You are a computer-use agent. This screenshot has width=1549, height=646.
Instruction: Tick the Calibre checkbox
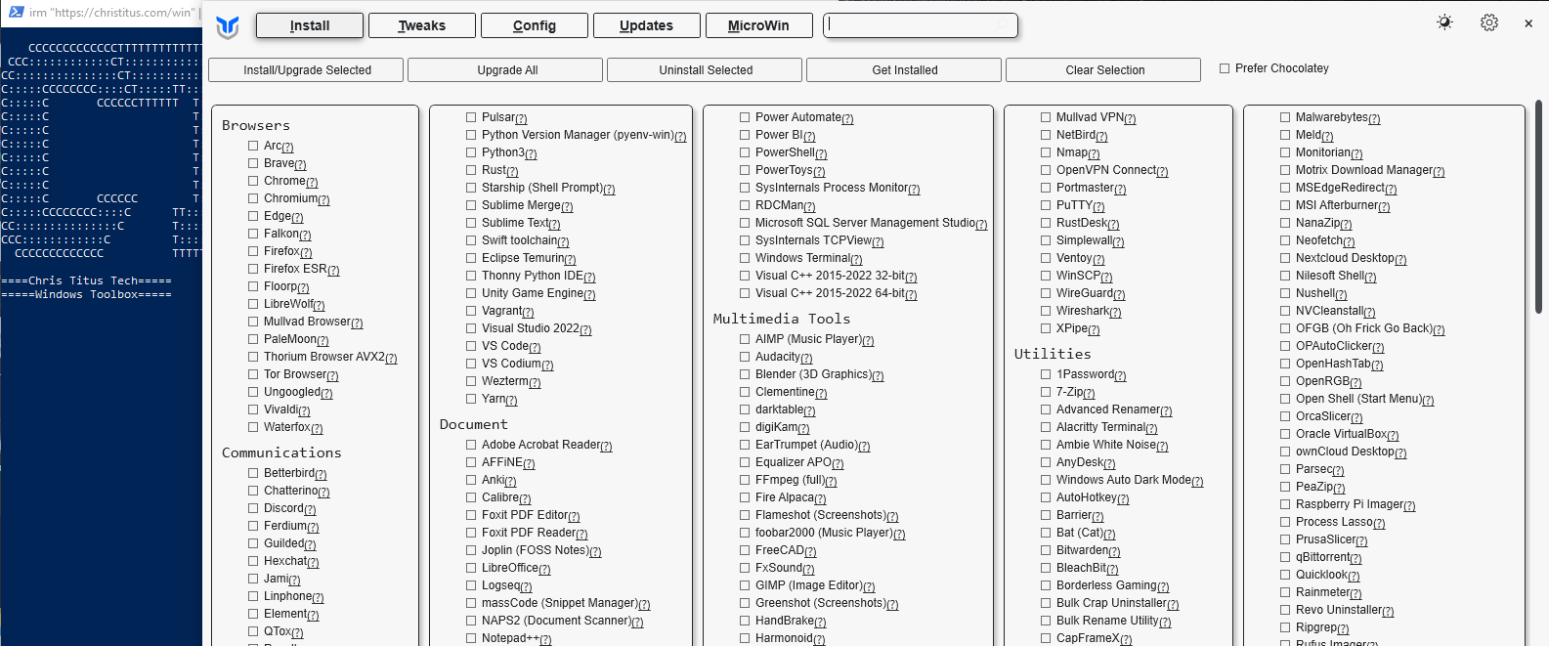tap(471, 497)
